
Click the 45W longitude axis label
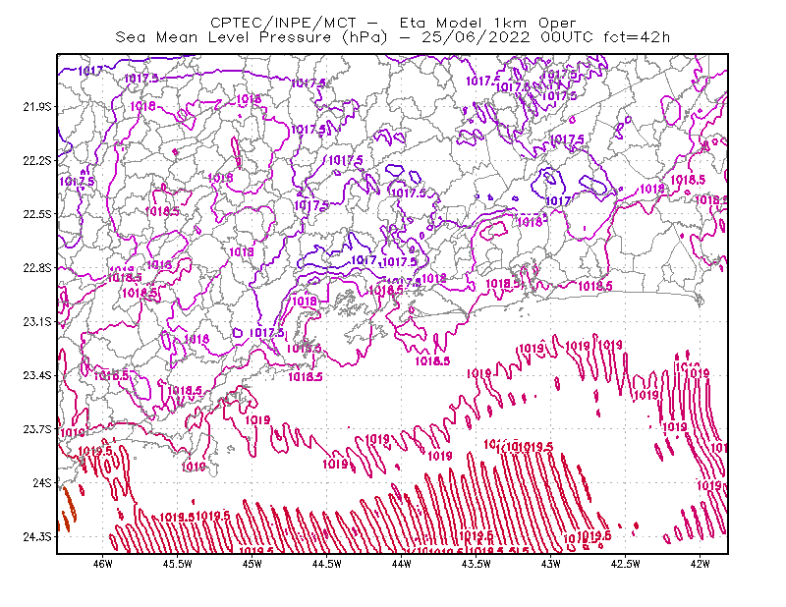(x=253, y=564)
